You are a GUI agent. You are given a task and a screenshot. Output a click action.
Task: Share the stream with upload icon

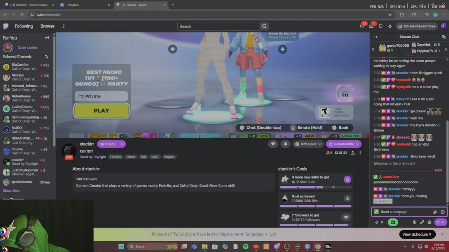pos(353,153)
